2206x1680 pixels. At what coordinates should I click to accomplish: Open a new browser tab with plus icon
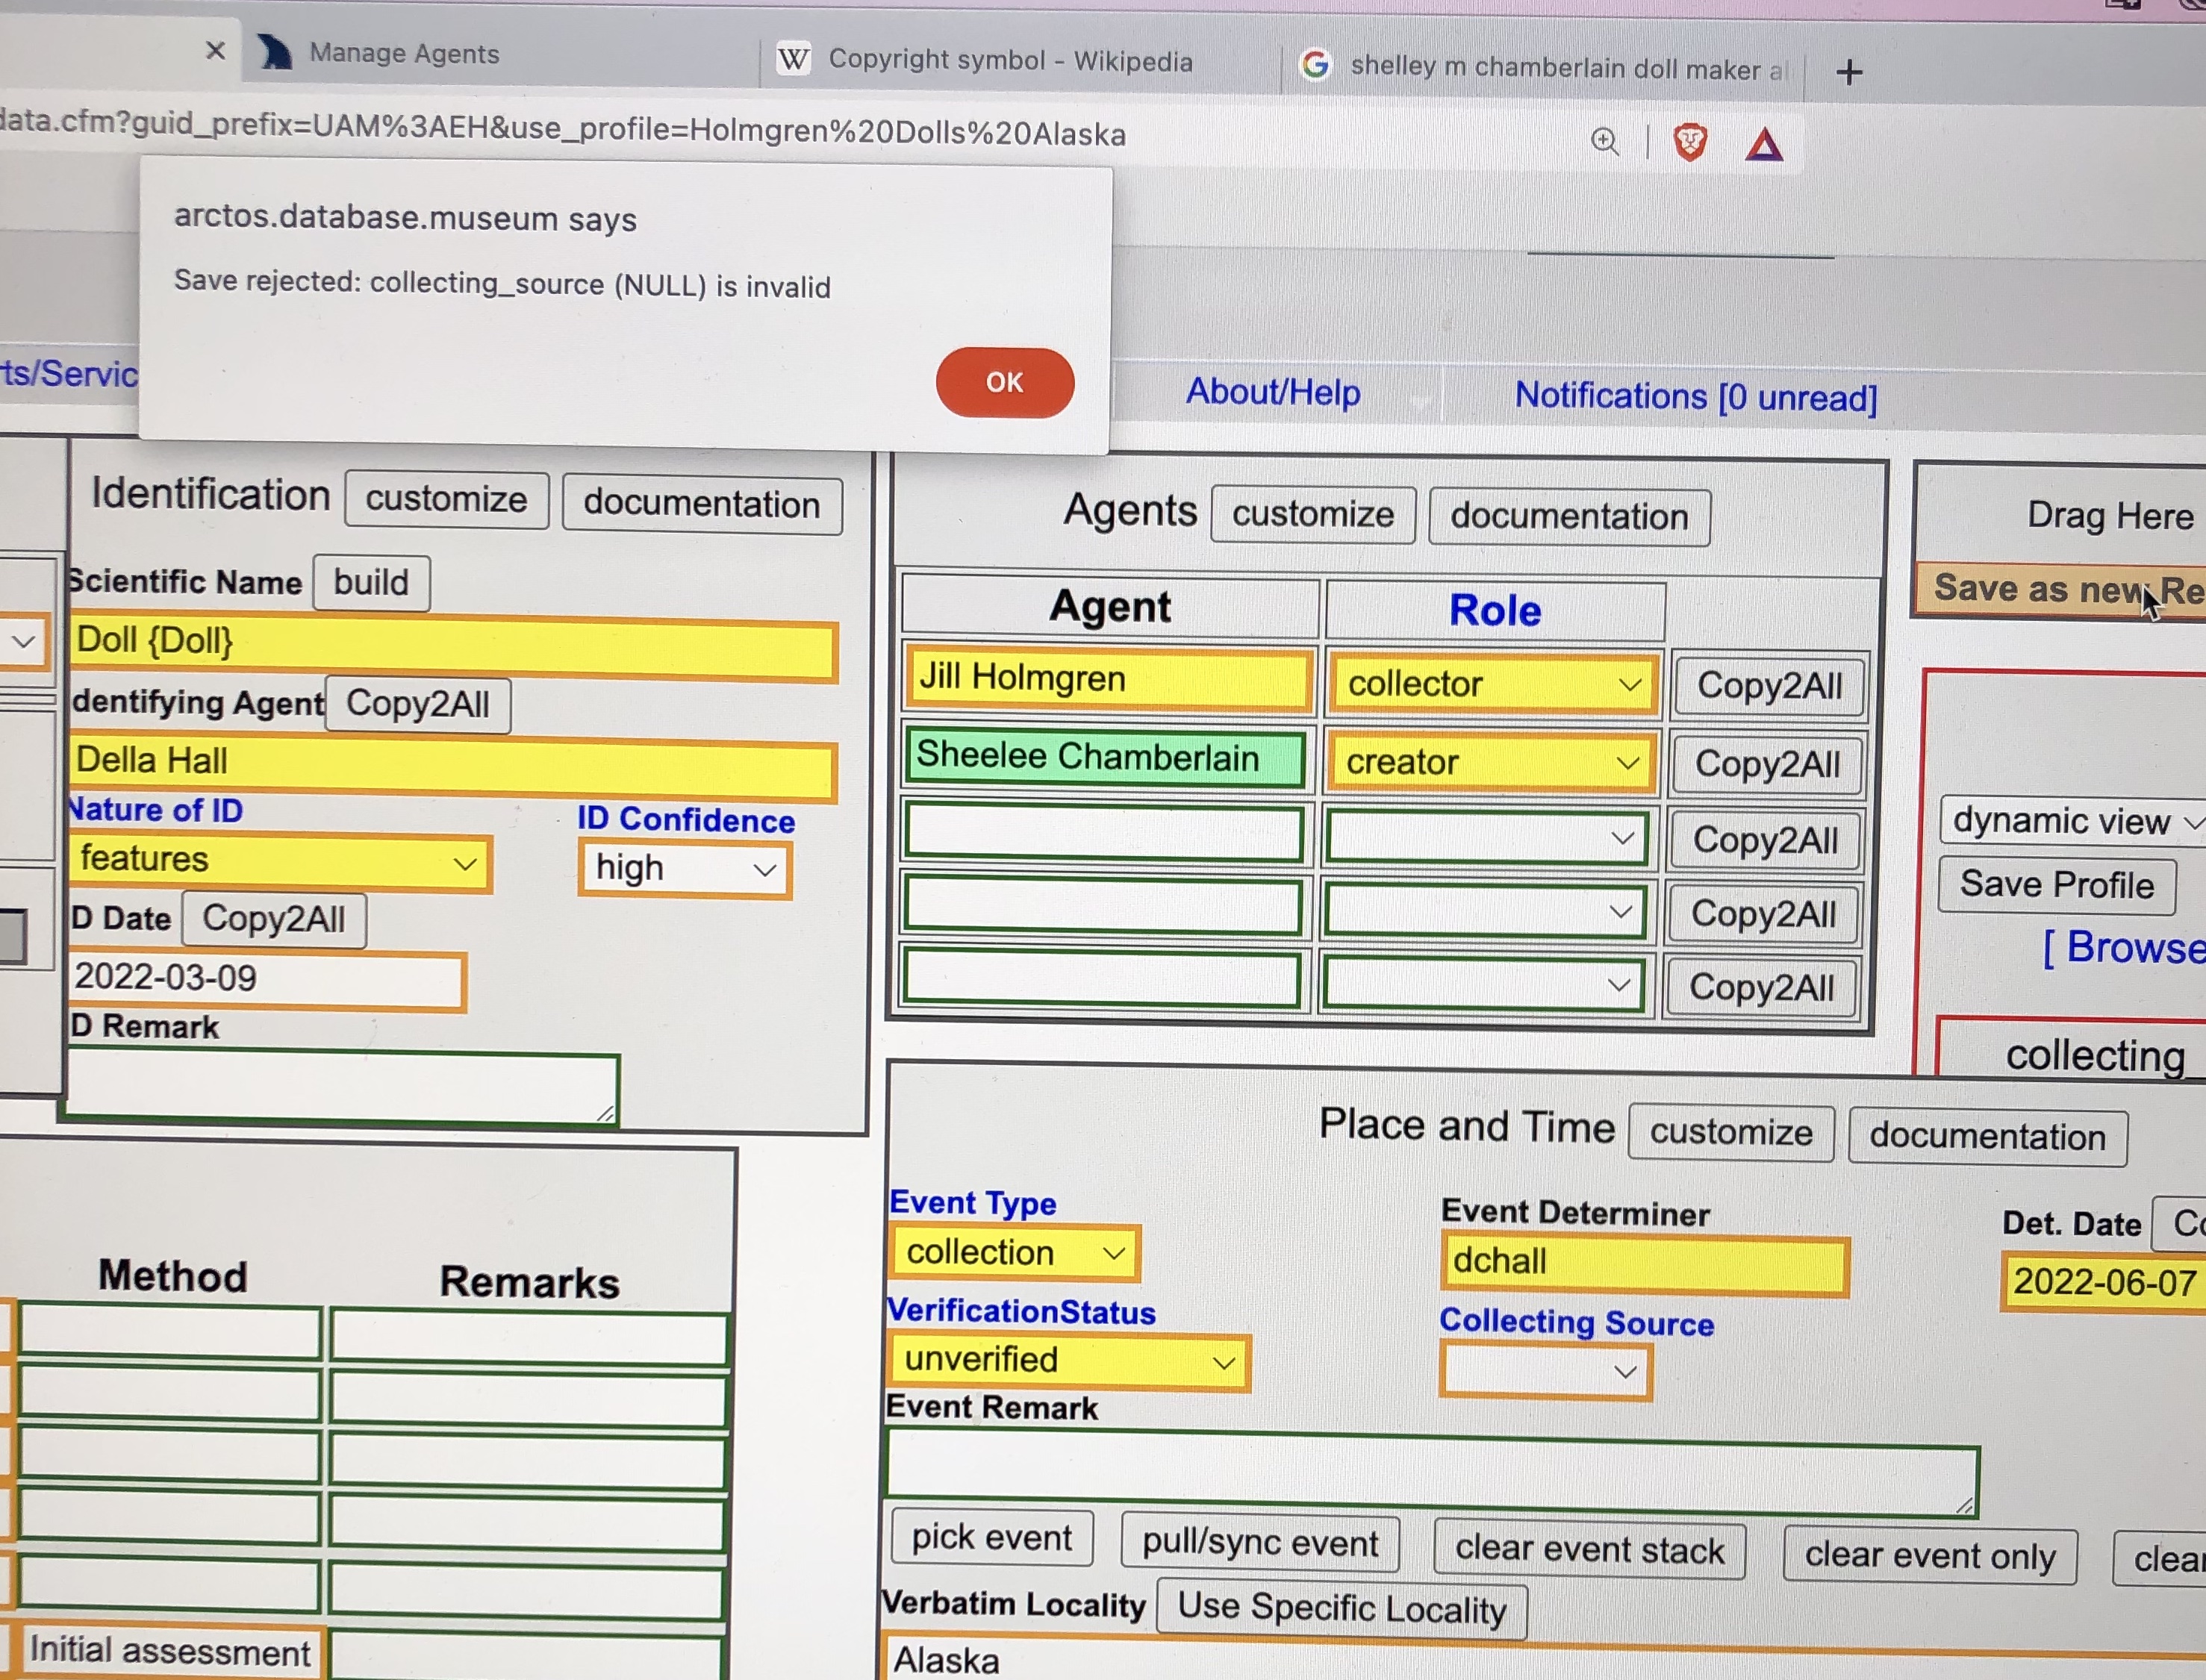1849,72
